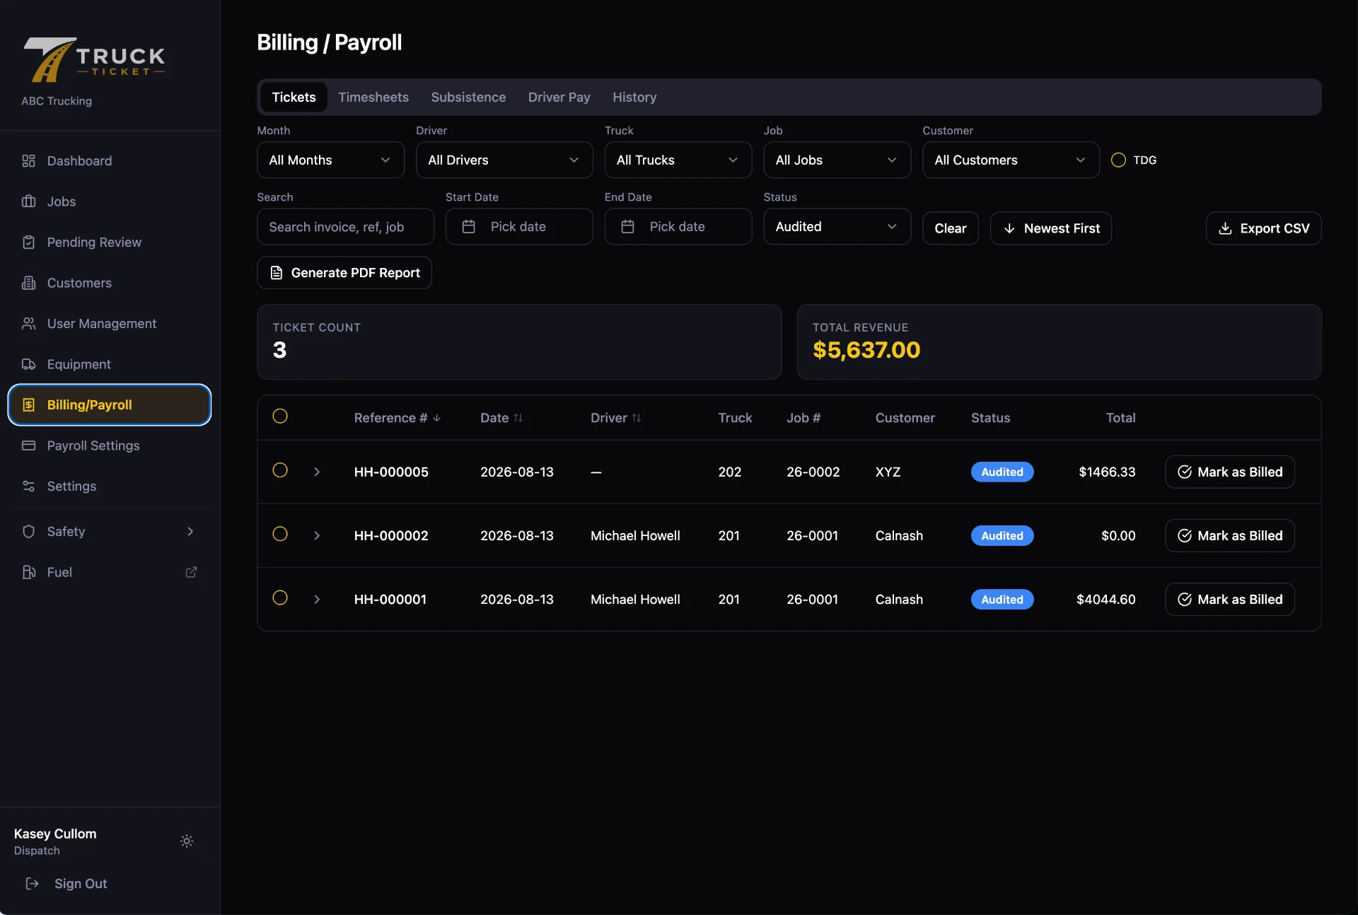Sort table by Reference # column arrow

(437, 418)
